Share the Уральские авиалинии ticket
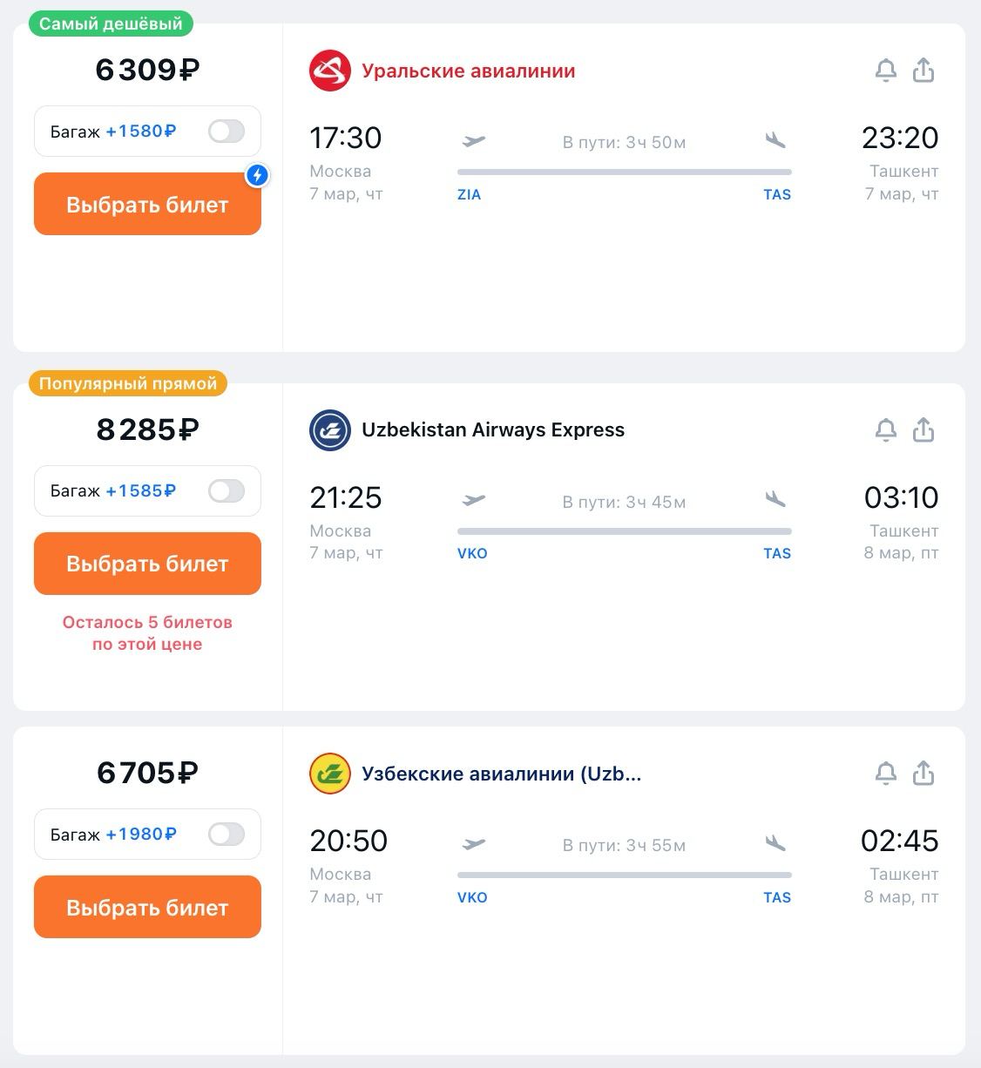The width and height of the screenshot is (981, 1068). point(923,71)
